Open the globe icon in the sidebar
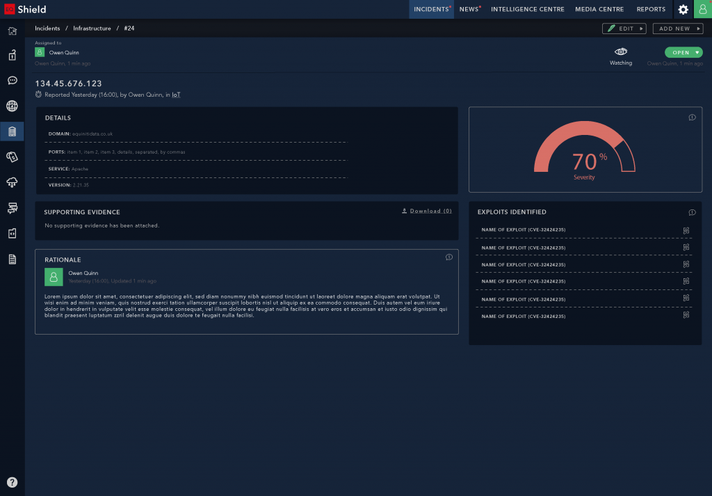This screenshot has width=712, height=496. pyautogui.click(x=12, y=106)
